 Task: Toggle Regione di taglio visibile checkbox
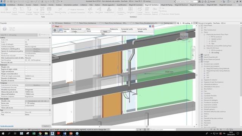click(x=26, y=69)
